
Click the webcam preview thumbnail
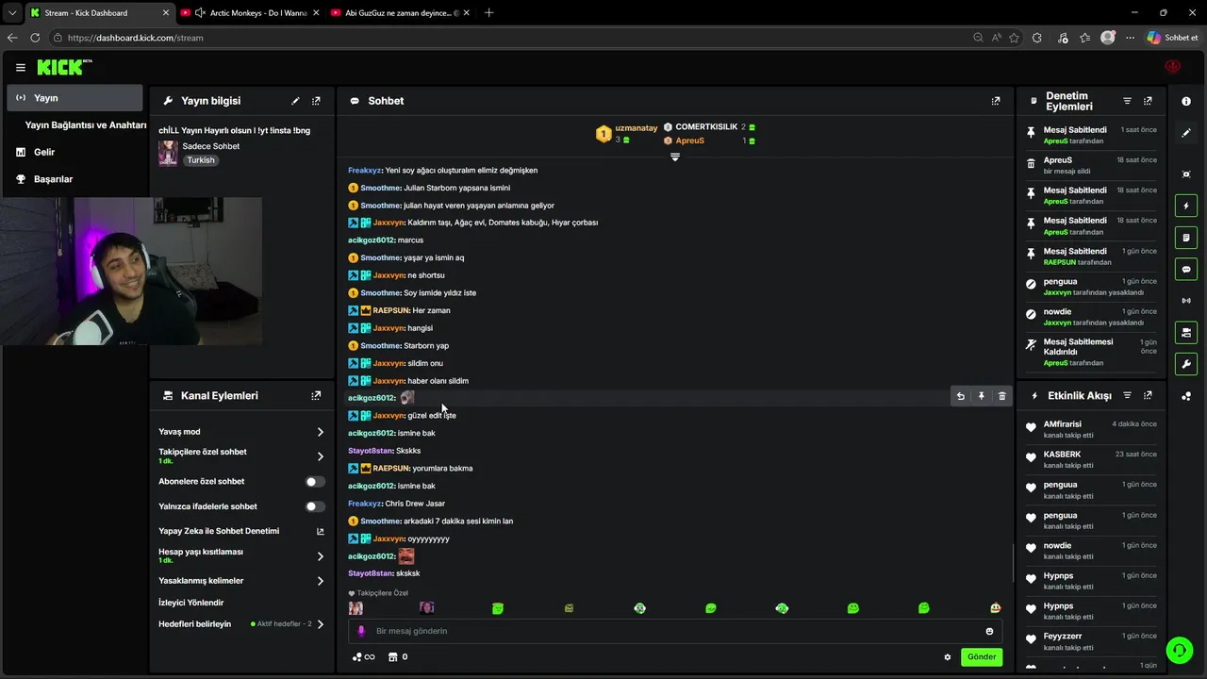[x=131, y=271]
